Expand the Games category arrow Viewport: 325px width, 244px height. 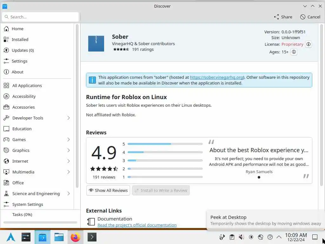tap(69, 139)
